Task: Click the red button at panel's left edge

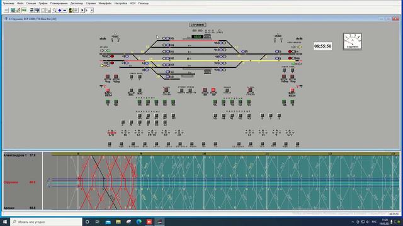Action: click(x=108, y=90)
